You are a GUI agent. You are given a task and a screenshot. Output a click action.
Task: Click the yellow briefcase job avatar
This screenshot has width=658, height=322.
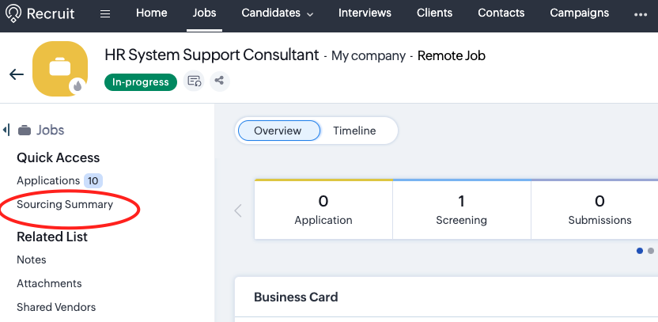60,68
